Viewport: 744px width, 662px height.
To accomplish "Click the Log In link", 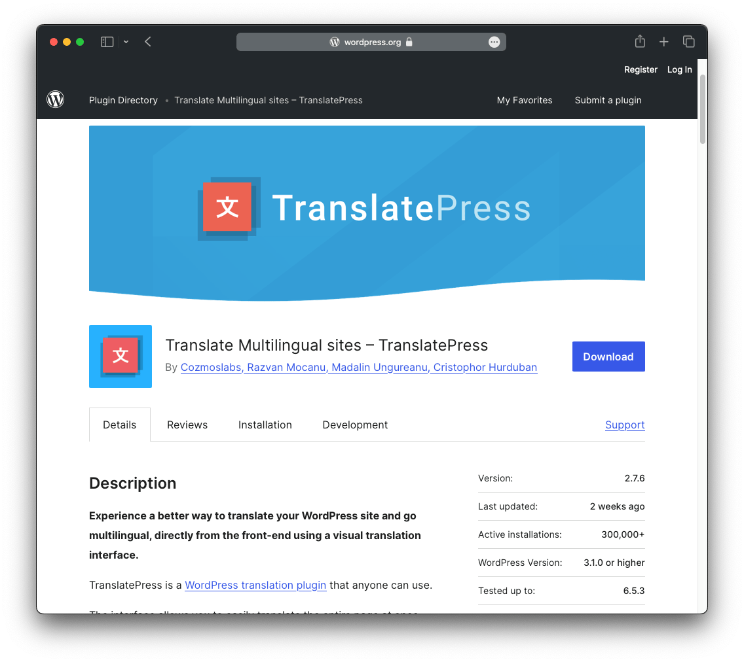I will (679, 69).
